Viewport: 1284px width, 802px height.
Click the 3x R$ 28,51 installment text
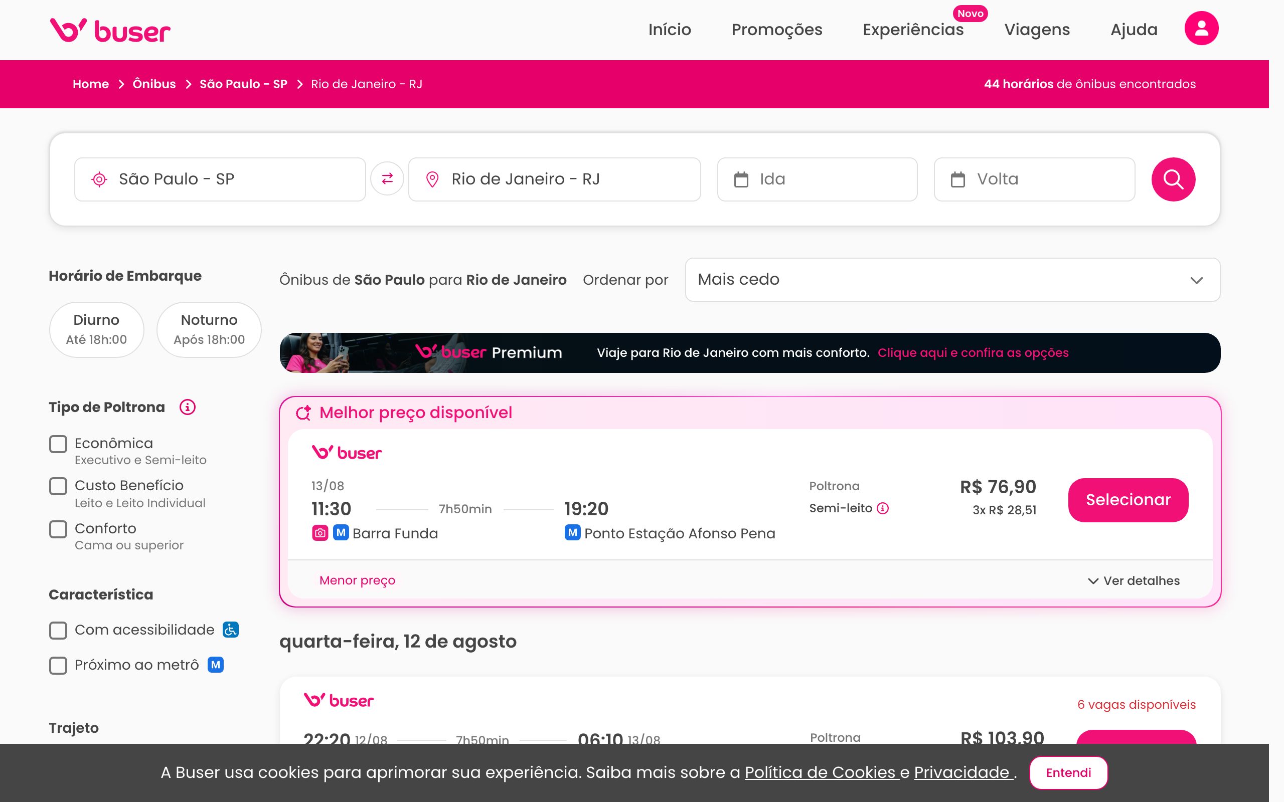pos(1005,510)
